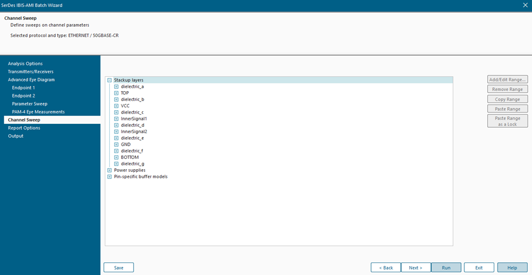
Task: Select the InnerSignal1 tree item
Action: point(134,119)
